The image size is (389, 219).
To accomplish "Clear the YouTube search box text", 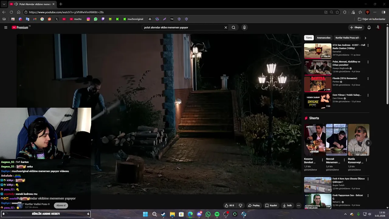I will tap(226, 27).
